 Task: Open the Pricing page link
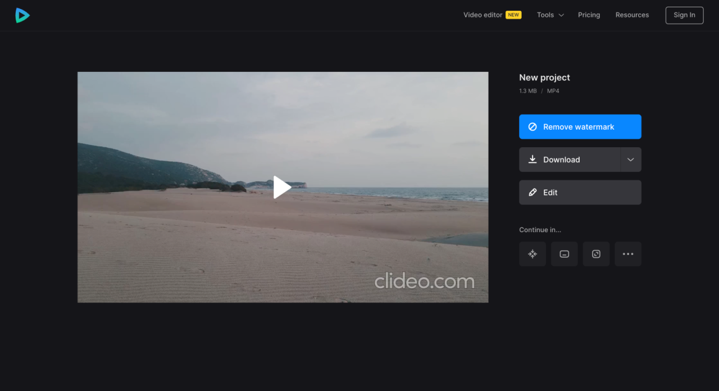pos(589,15)
